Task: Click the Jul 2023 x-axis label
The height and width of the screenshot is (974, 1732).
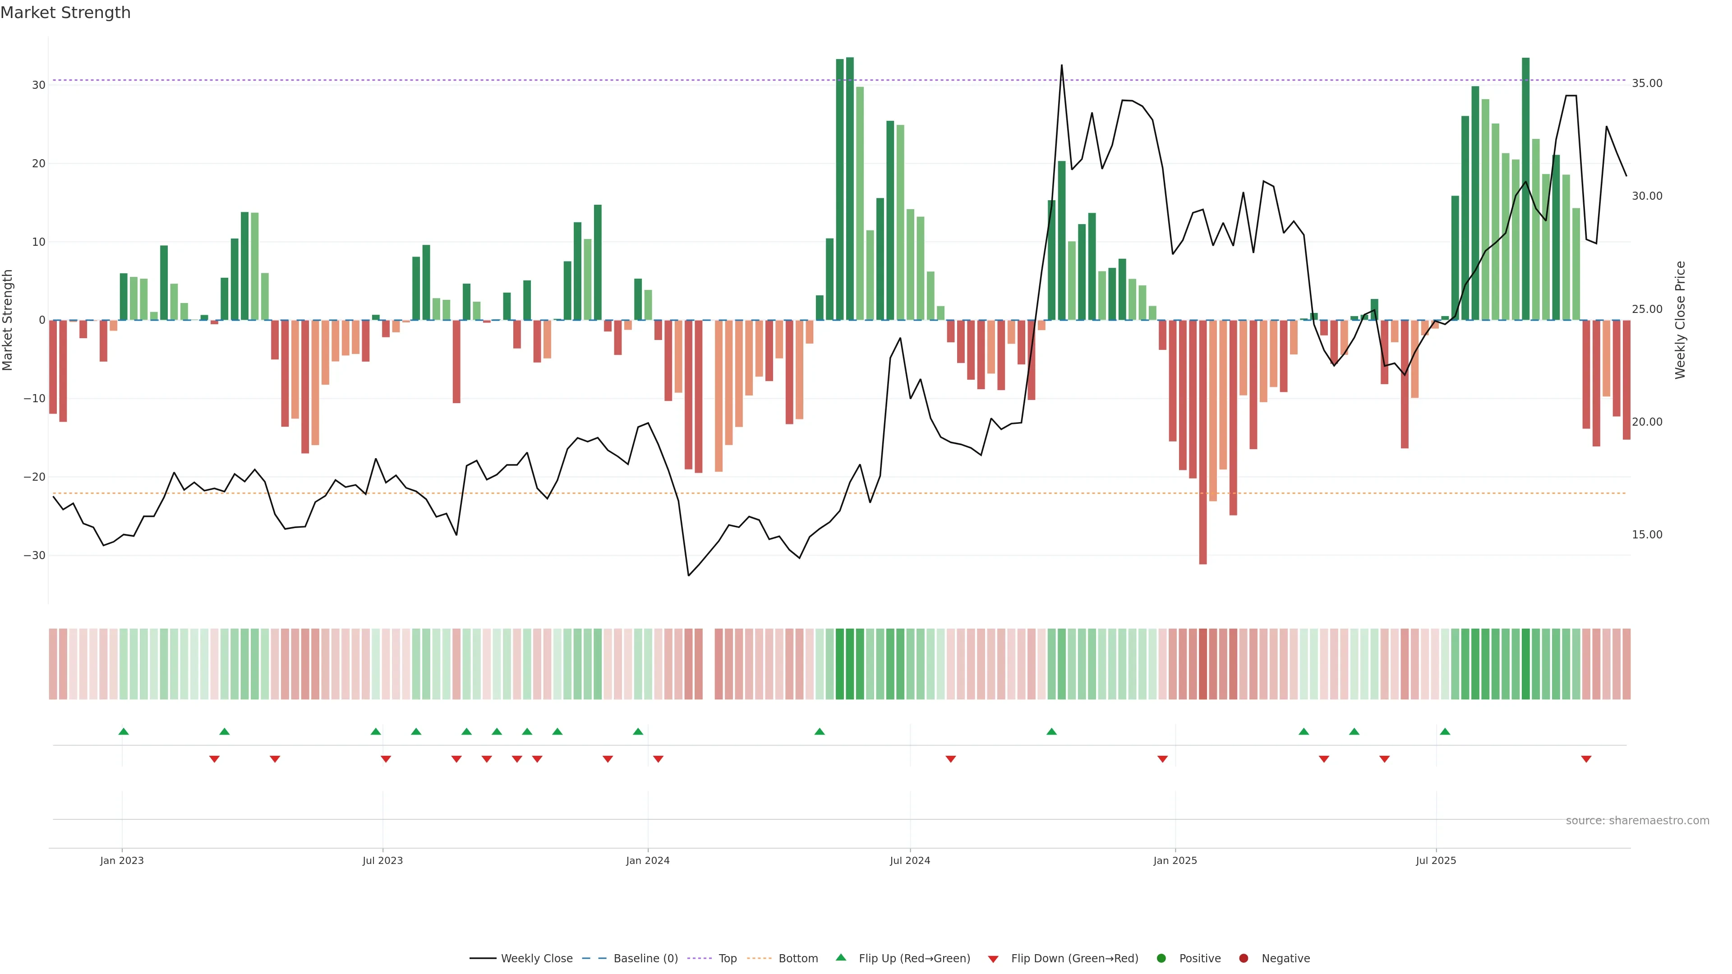Action: [382, 860]
